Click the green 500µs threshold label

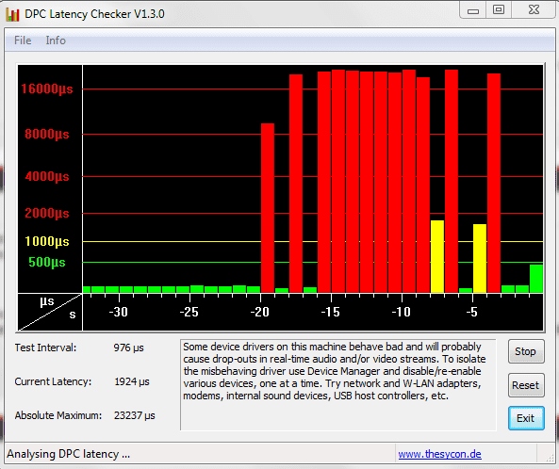tap(47, 263)
